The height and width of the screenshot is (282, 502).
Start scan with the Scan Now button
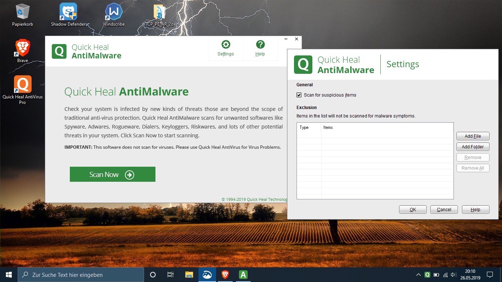(x=112, y=174)
